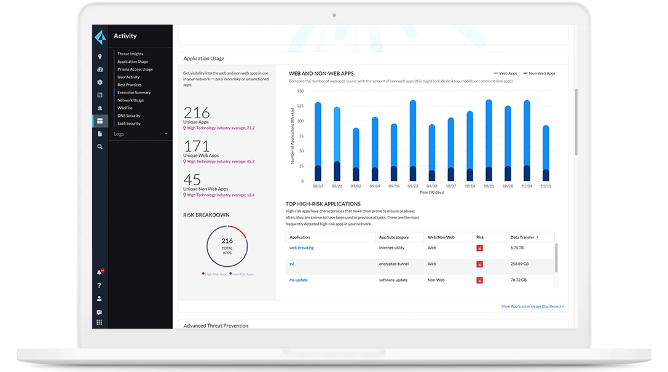
Task: Click the high-risk applications table scrollbar
Action: point(557,257)
